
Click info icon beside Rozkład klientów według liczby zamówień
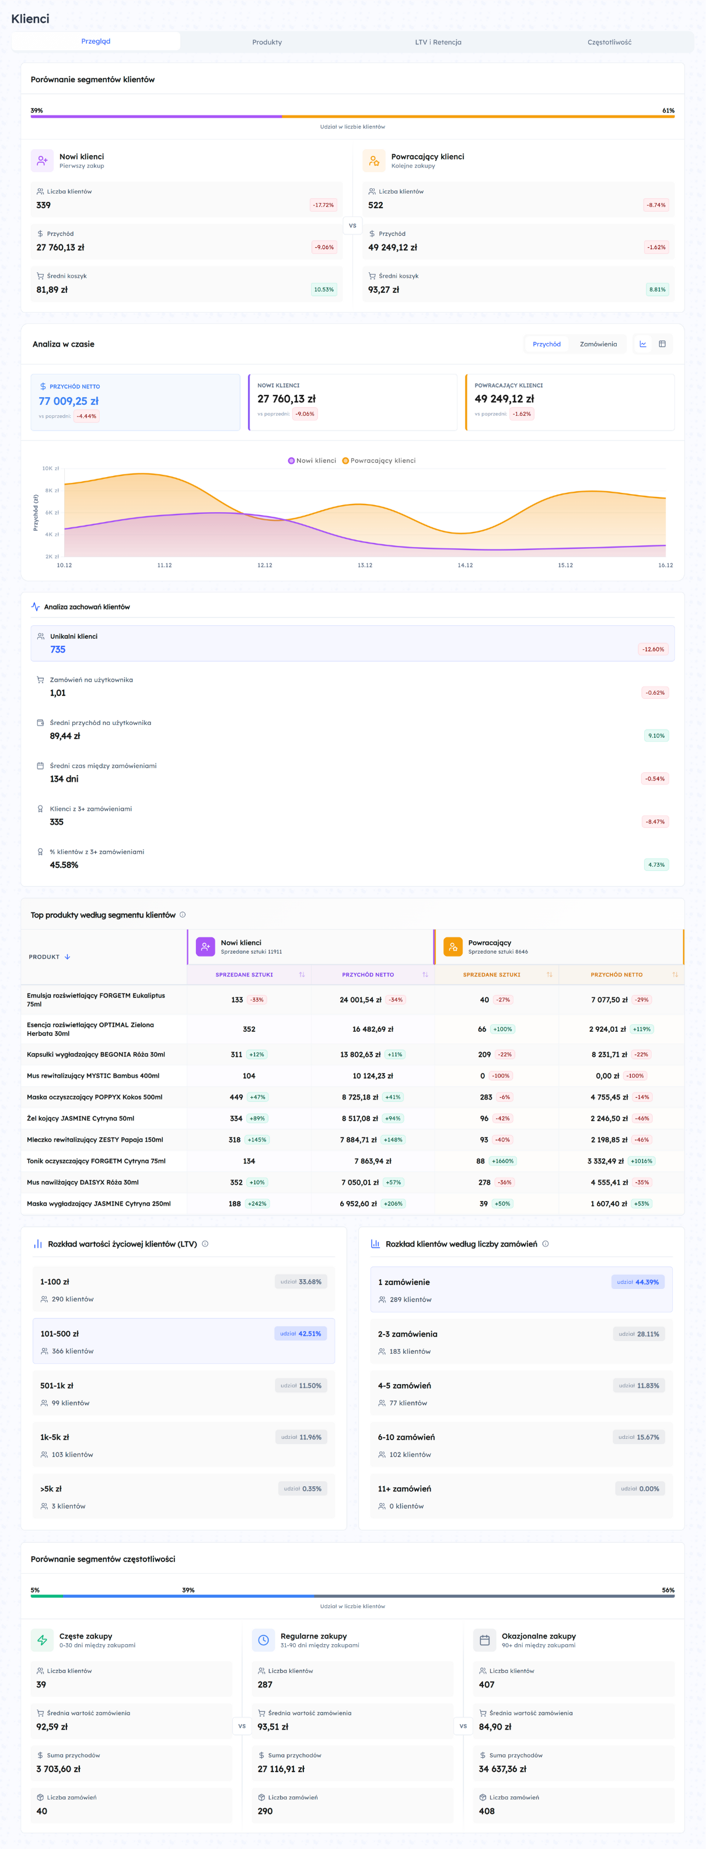point(545,1244)
